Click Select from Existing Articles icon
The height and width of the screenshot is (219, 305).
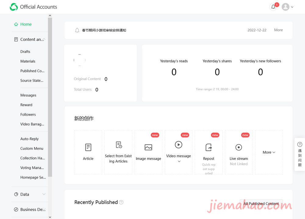pos(119,145)
